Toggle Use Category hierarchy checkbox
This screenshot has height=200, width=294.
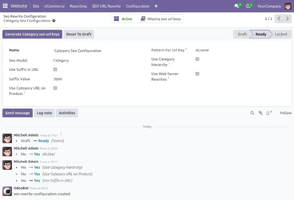coord(197,59)
